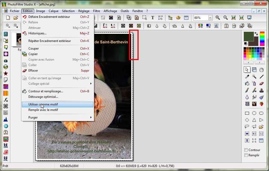Image resolution: width=269 pixels, height=171 pixels.
Task: Enable the Remplir checkbox
Action: coord(246,155)
